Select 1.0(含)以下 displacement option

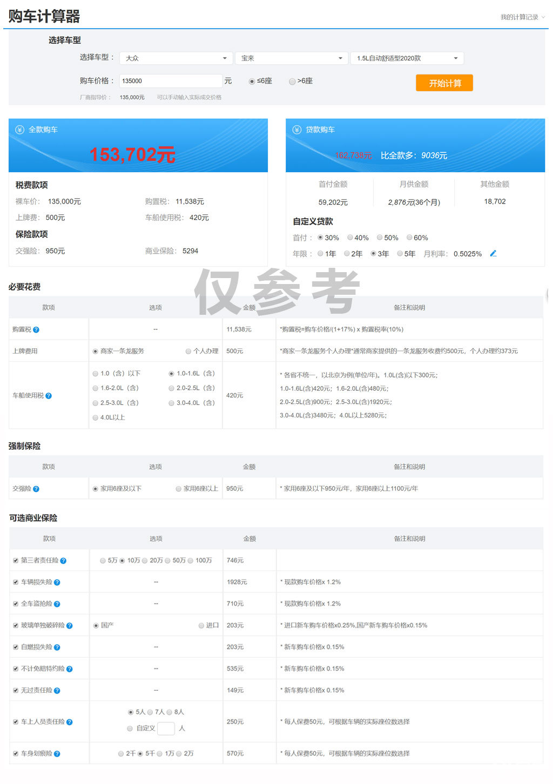click(x=96, y=374)
